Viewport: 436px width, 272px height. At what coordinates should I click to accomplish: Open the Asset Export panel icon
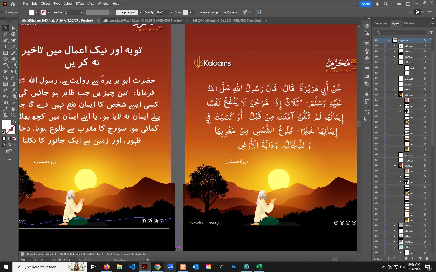(x=367, y=112)
